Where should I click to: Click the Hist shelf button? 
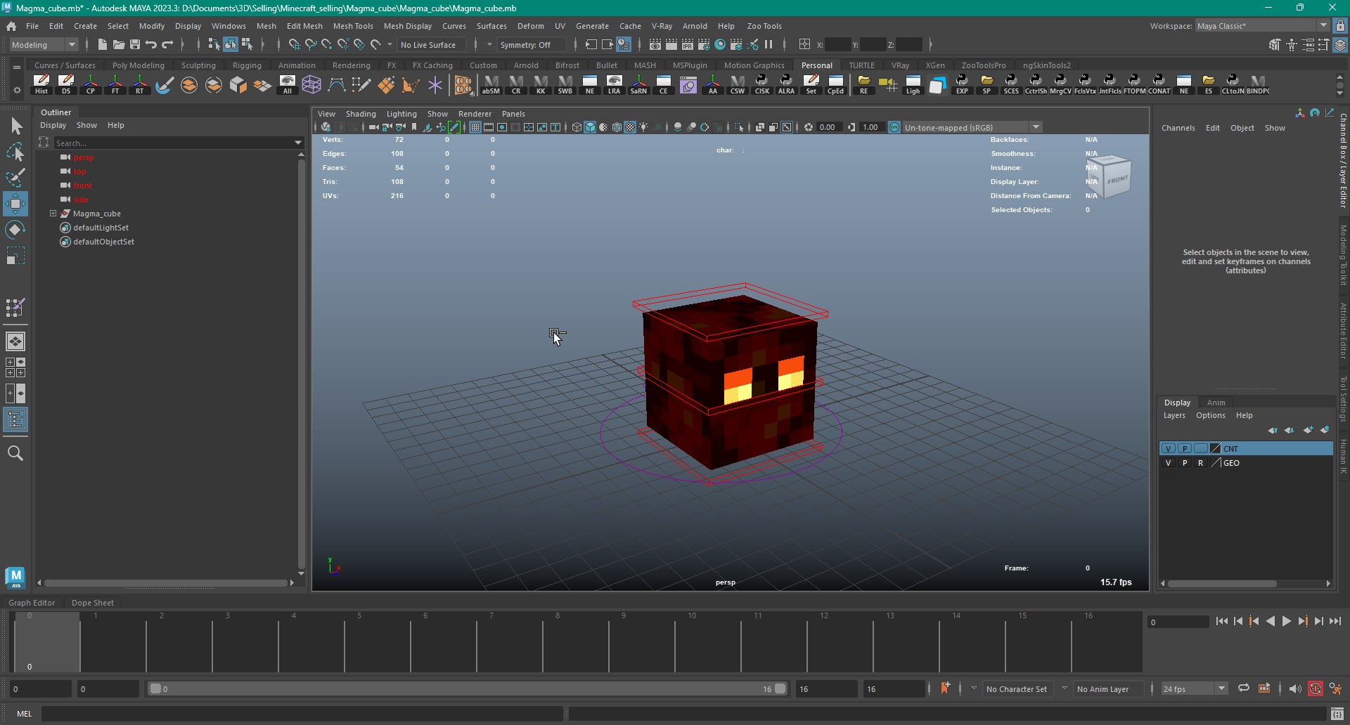click(x=41, y=84)
